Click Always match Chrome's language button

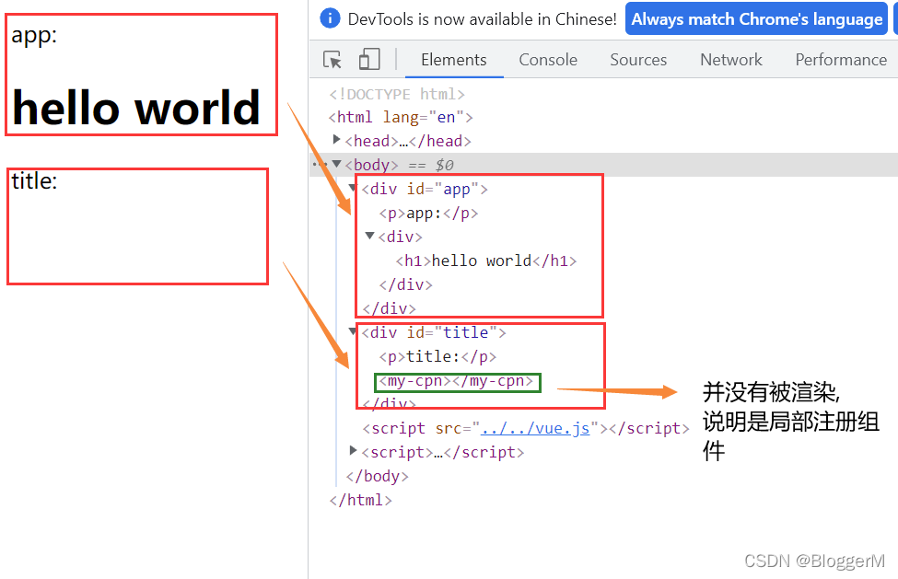(x=756, y=19)
